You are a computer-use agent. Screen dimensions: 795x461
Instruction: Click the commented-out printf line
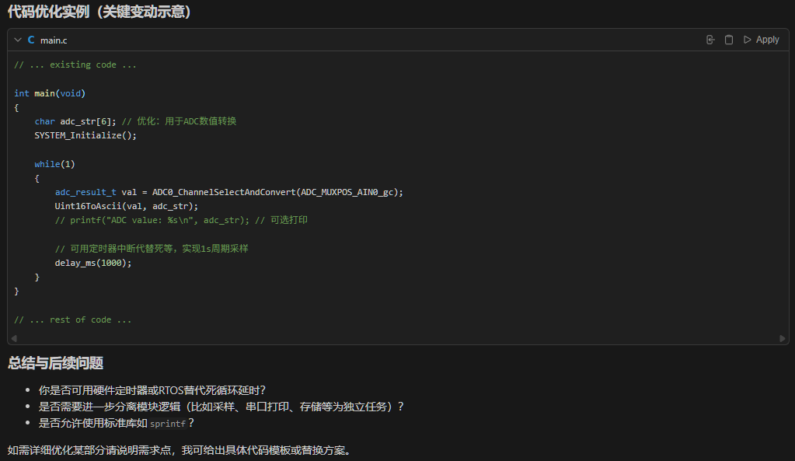coord(182,220)
